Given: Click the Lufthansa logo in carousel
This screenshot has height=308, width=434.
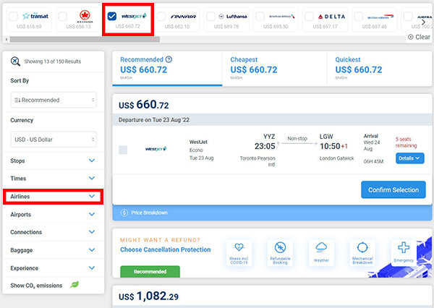Looking at the screenshot, I should 232,17.
